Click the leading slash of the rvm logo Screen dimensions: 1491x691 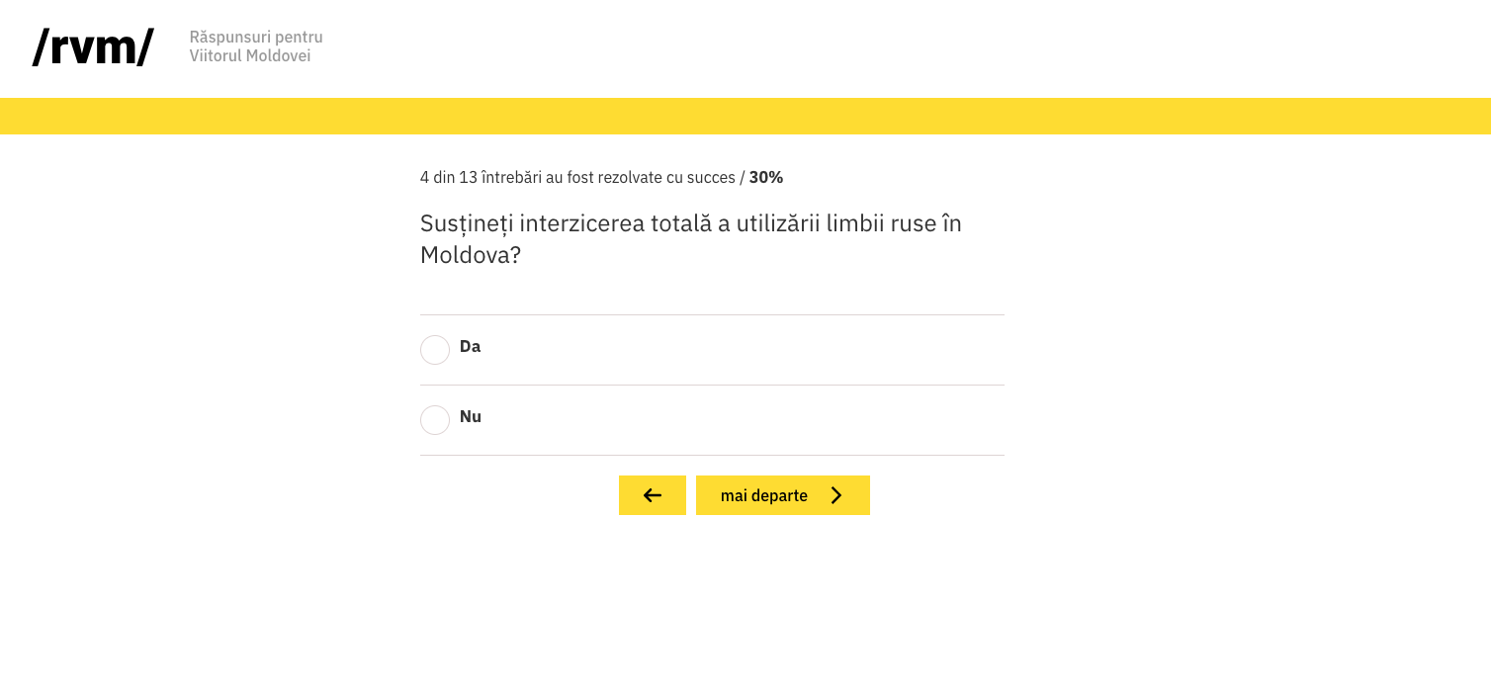tap(42, 47)
